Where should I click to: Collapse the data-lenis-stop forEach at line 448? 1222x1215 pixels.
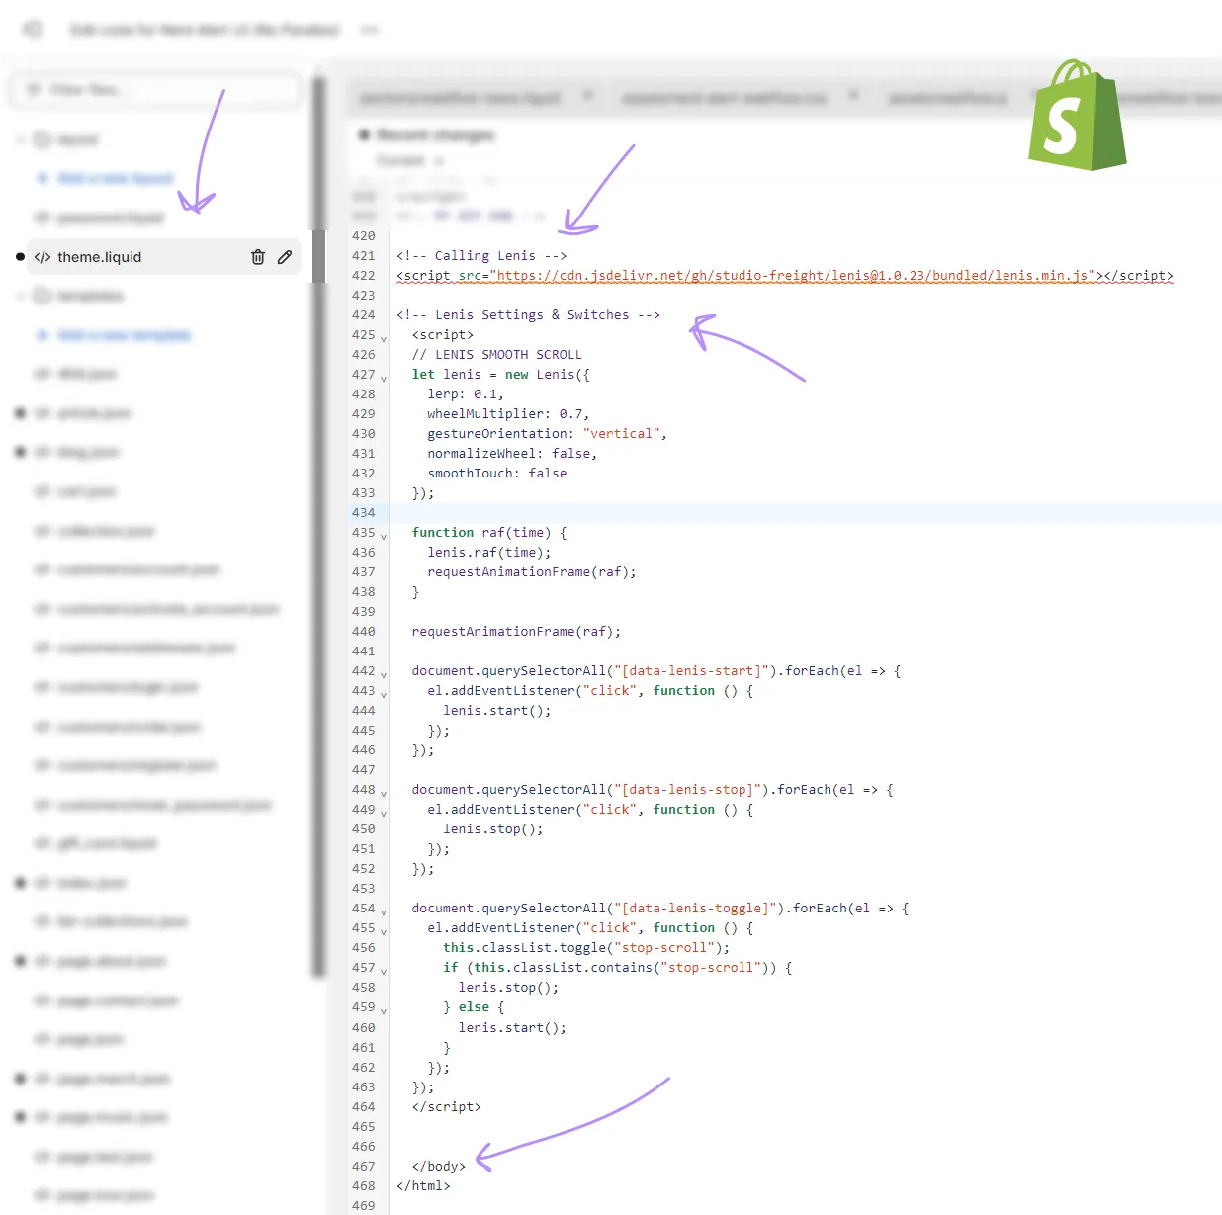pos(384,793)
